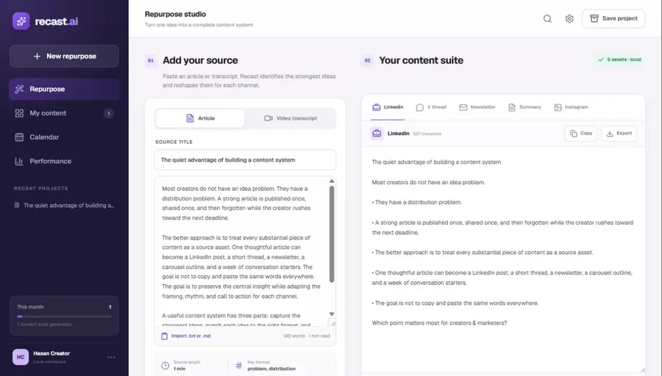Viewport: 662px width, 376px height.
Task: Click the My content count badge
Action: point(109,113)
